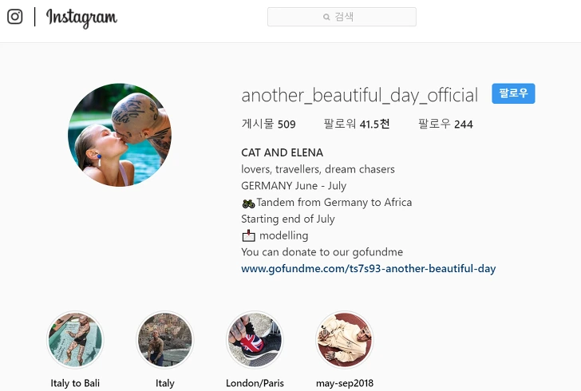This screenshot has height=391, width=581.
Task: Open the Italy story highlight circle
Action: (165, 340)
